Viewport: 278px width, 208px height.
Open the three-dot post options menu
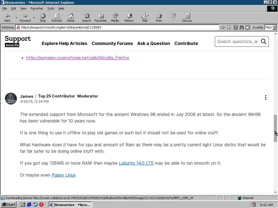[x=266, y=97]
